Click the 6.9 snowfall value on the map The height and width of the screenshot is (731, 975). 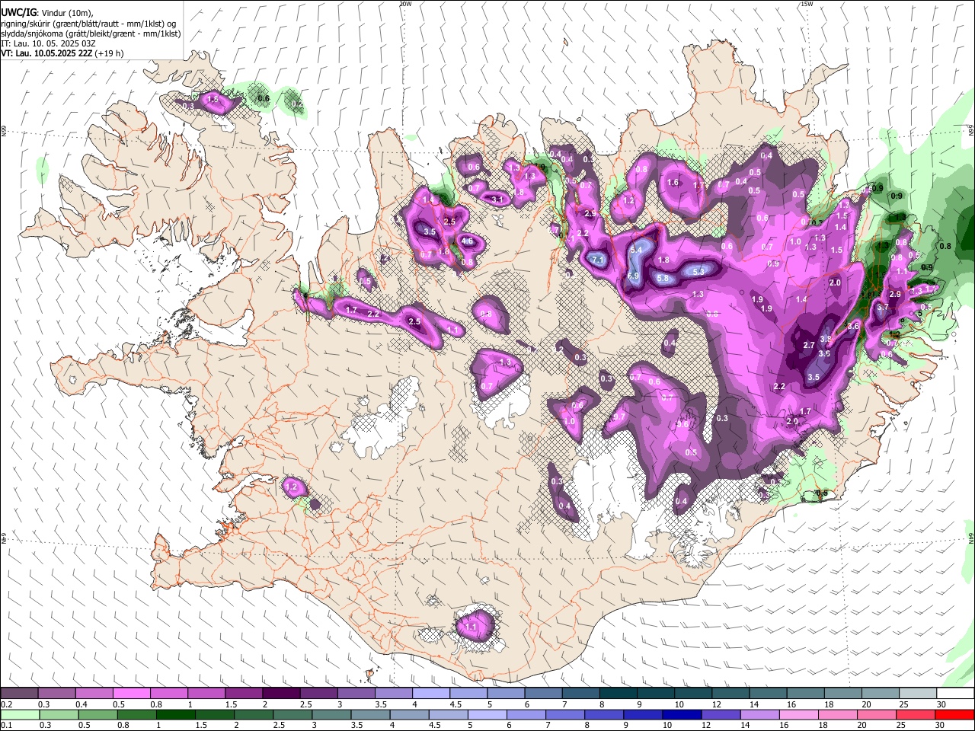[x=633, y=276]
